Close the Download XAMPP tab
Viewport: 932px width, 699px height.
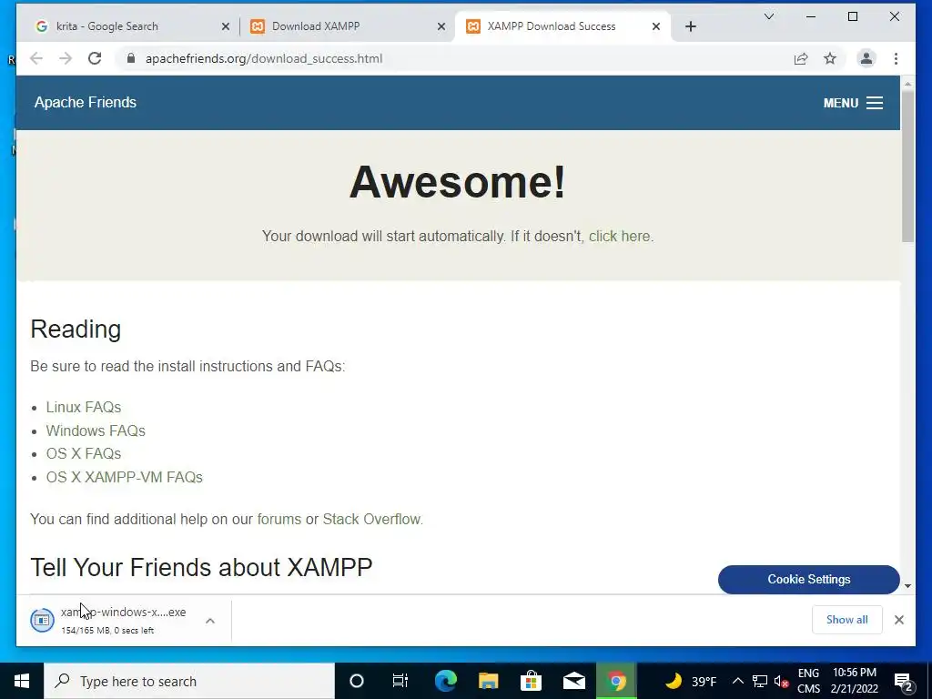point(441,26)
